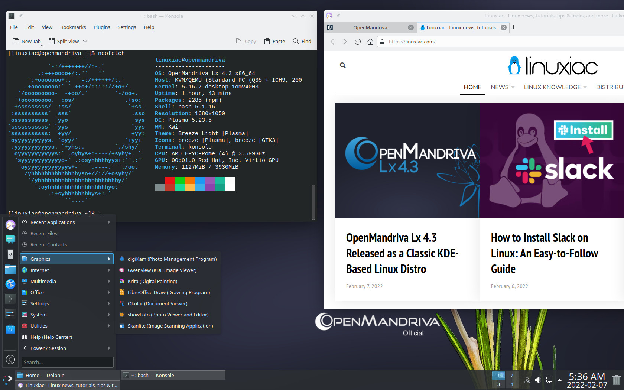The width and height of the screenshot is (624, 390).
Task: Select HOME in Linuxiac navigation
Action: pyautogui.click(x=472, y=87)
